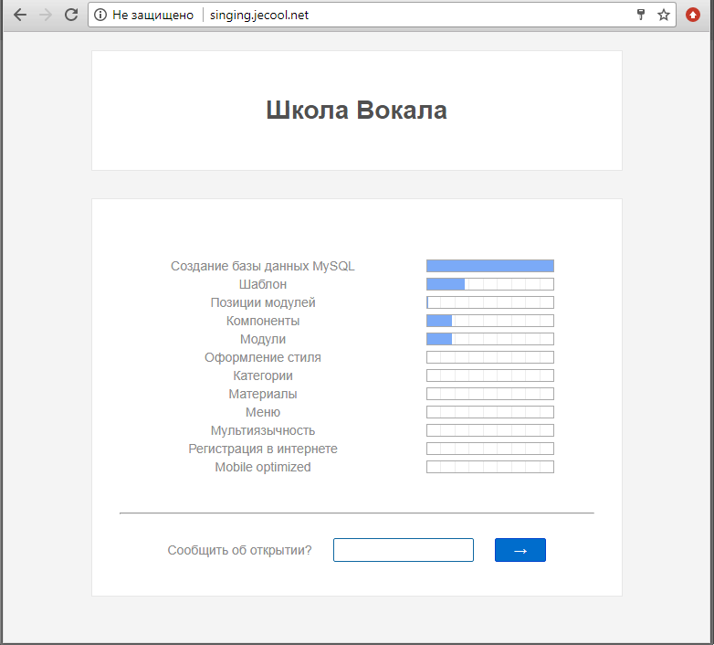Click the 'Регистрация в интернете' label

point(263,449)
